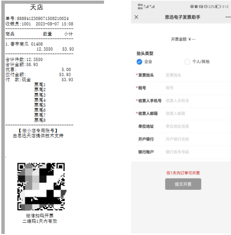The width and height of the screenshot is (231, 235).
Task: Select the 企业 header type radio
Action: pyautogui.click(x=139, y=62)
